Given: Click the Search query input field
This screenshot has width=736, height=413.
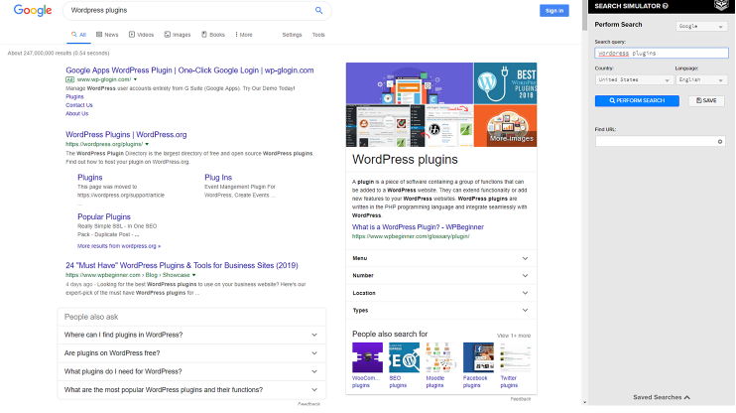Looking at the screenshot, I should (662, 53).
